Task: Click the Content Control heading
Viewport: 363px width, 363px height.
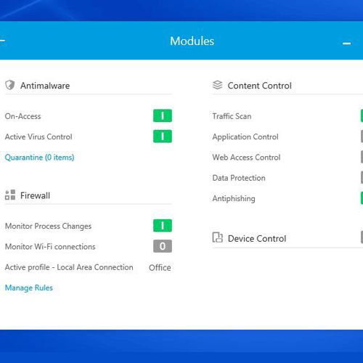Action: [259, 86]
